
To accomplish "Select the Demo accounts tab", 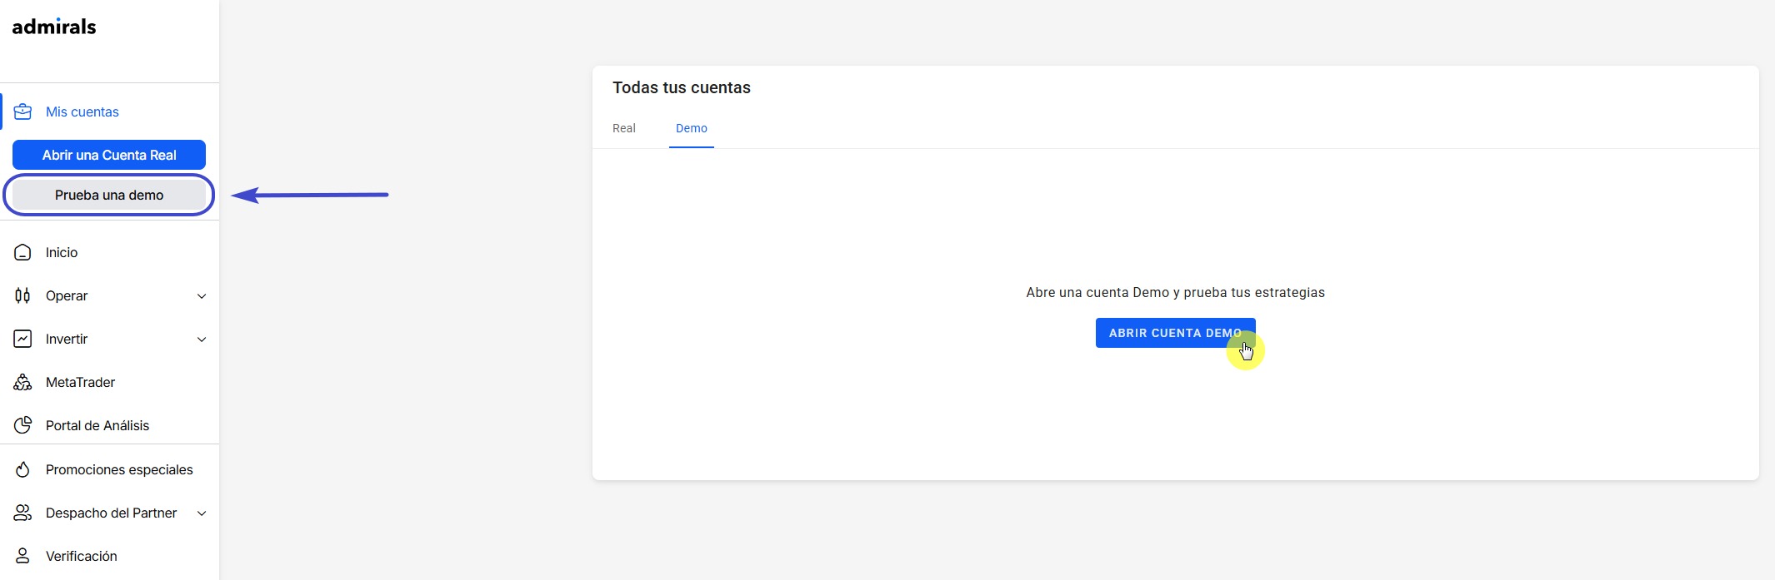I will (692, 128).
